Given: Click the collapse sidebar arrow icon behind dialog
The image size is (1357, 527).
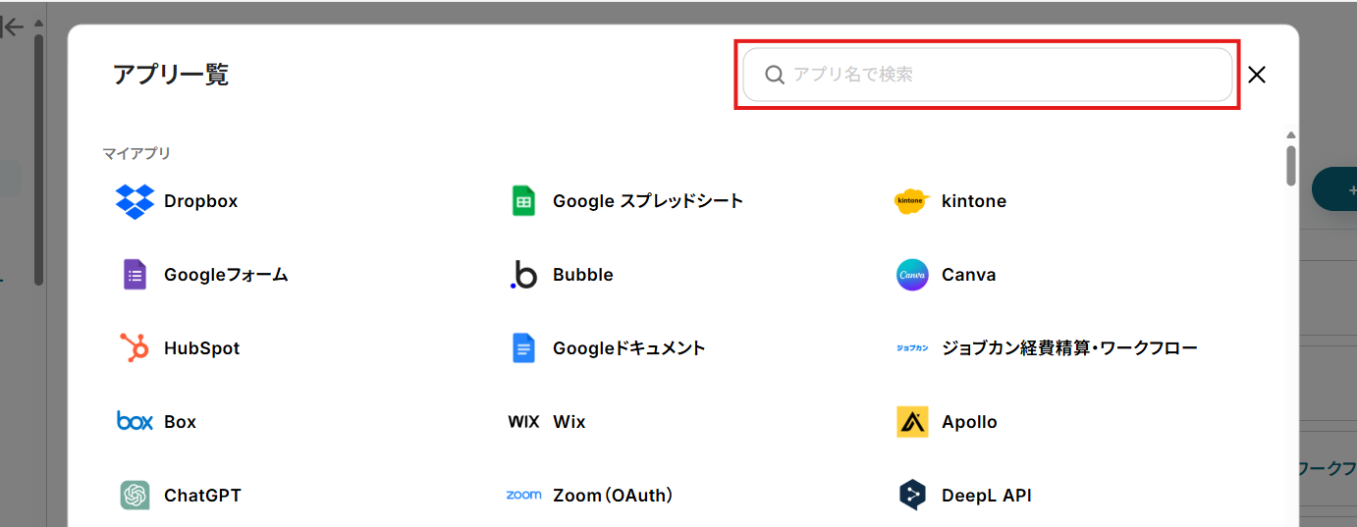Looking at the screenshot, I should [x=12, y=27].
